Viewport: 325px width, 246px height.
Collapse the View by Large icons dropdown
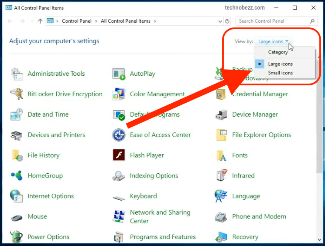coord(273,41)
